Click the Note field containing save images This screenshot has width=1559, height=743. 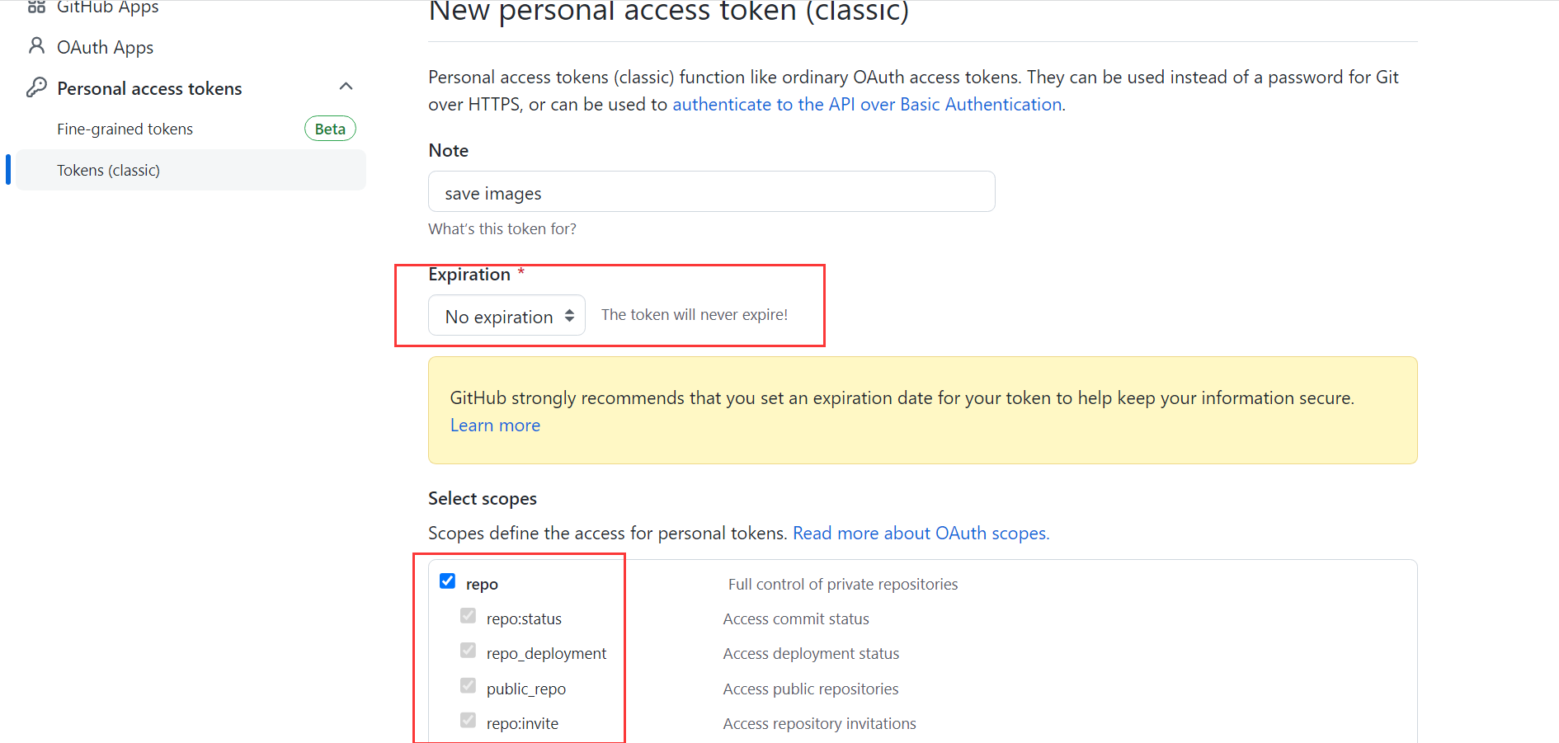click(712, 191)
